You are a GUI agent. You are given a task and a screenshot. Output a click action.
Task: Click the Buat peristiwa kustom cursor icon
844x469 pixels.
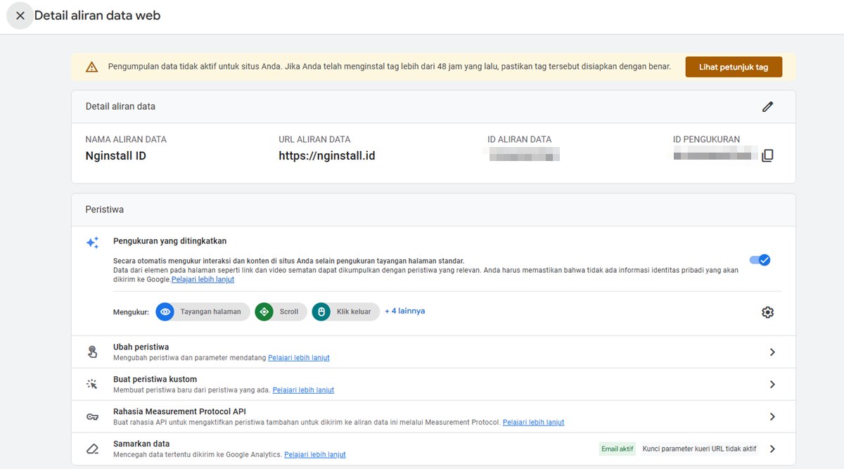point(92,385)
